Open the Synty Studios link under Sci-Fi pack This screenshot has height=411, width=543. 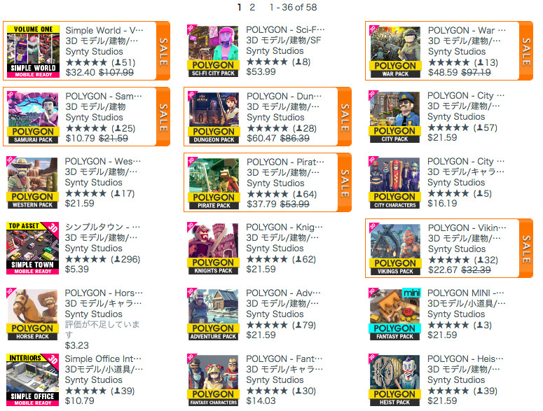tap(275, 51)
